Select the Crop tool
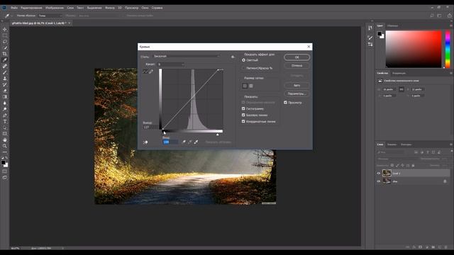The height and width of the screenshot is (255, 454). (x=5, y=54)
